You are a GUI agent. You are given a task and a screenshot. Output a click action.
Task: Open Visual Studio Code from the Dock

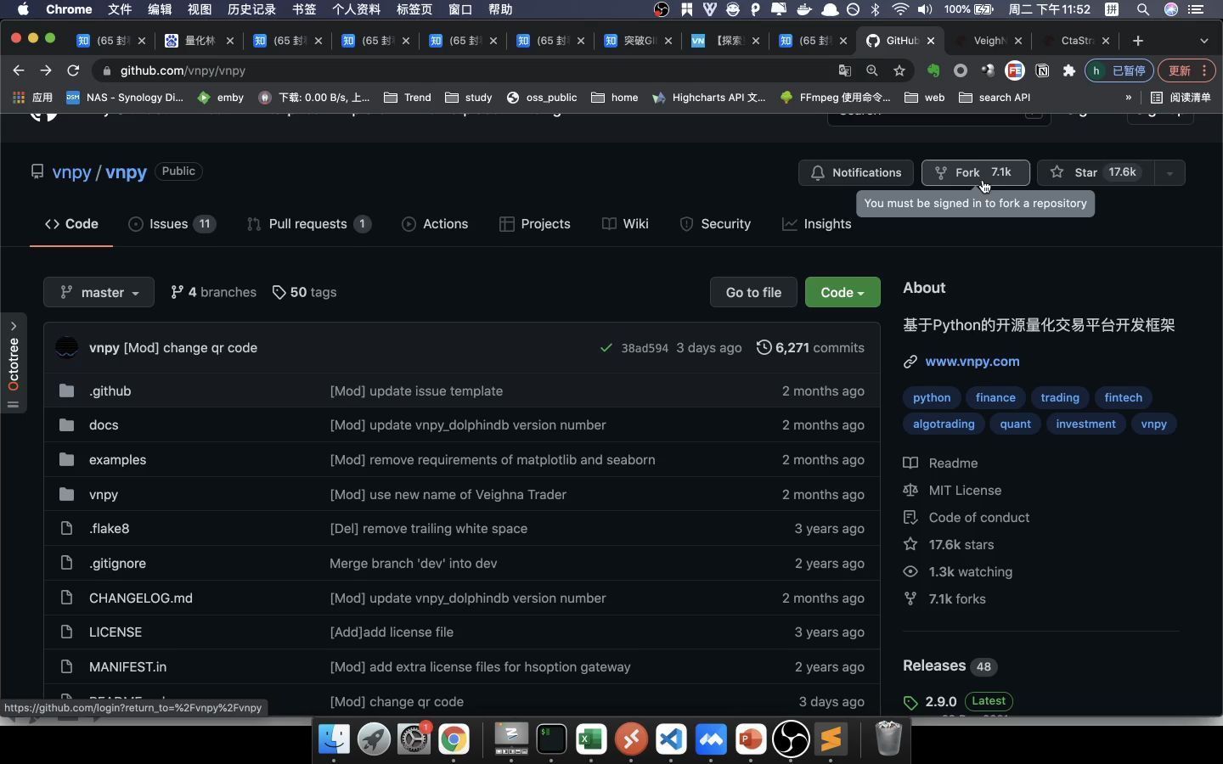671,739
